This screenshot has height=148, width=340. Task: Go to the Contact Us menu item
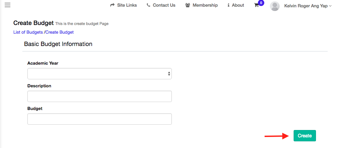click(164, 5)
